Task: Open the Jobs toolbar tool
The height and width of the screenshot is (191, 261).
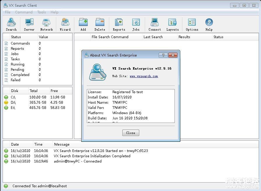Action: 136,24
